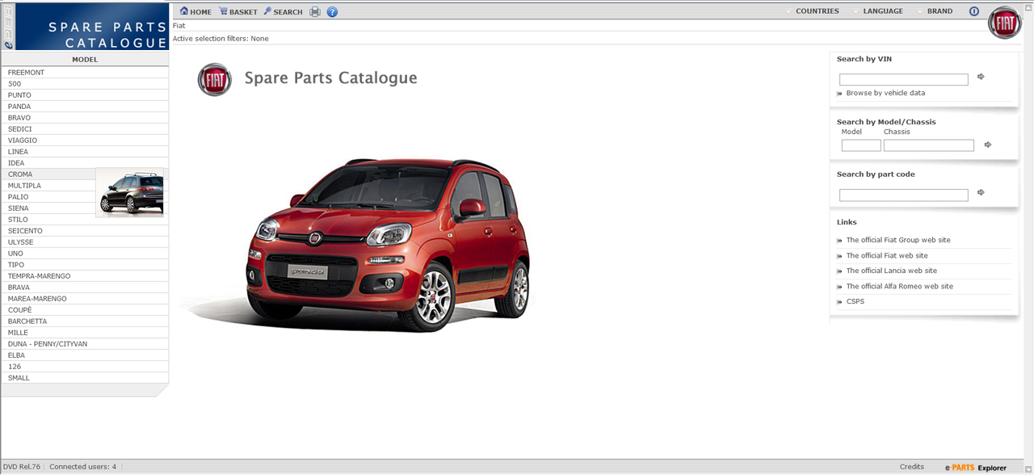Click the Fiat logo at top right
Screen dimensions: 1034x475
coord(1005,23)
